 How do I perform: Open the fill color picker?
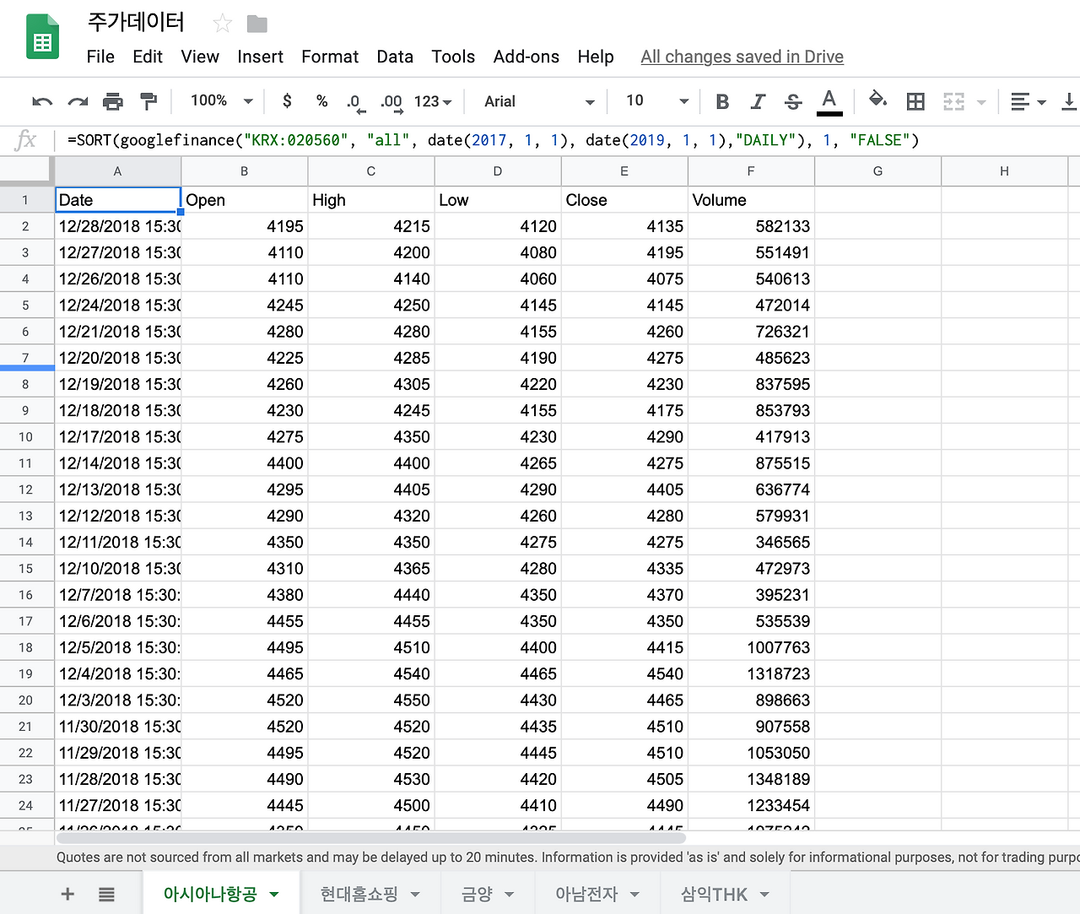click(877, 100)
